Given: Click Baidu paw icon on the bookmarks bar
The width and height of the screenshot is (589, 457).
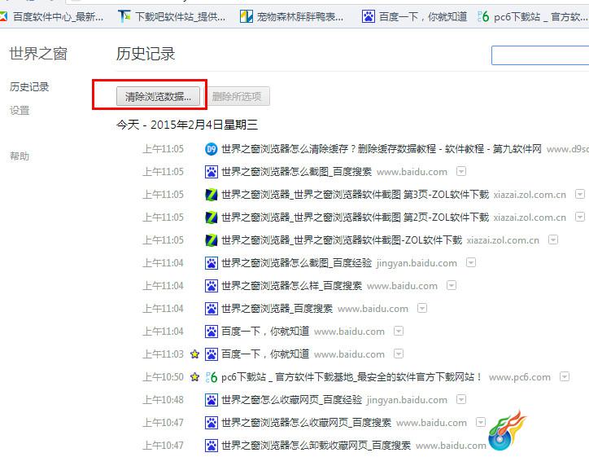Looking at the screenshot, I should (x=368, y=16).
